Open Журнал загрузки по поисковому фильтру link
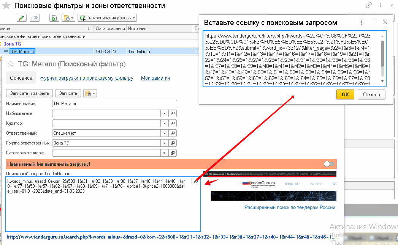This screenshot has height=245, width=398. click(x=86, y=78)
